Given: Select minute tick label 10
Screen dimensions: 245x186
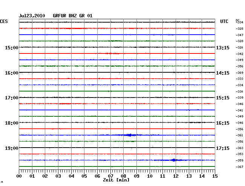Looking at the screenshot, I should (150, 176).
